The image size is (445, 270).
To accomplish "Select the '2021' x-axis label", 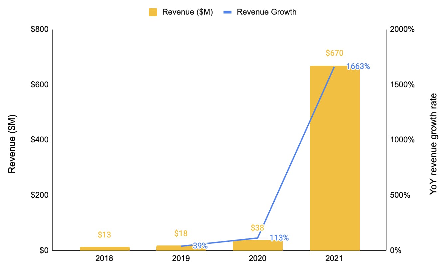I will pos(335,259).
